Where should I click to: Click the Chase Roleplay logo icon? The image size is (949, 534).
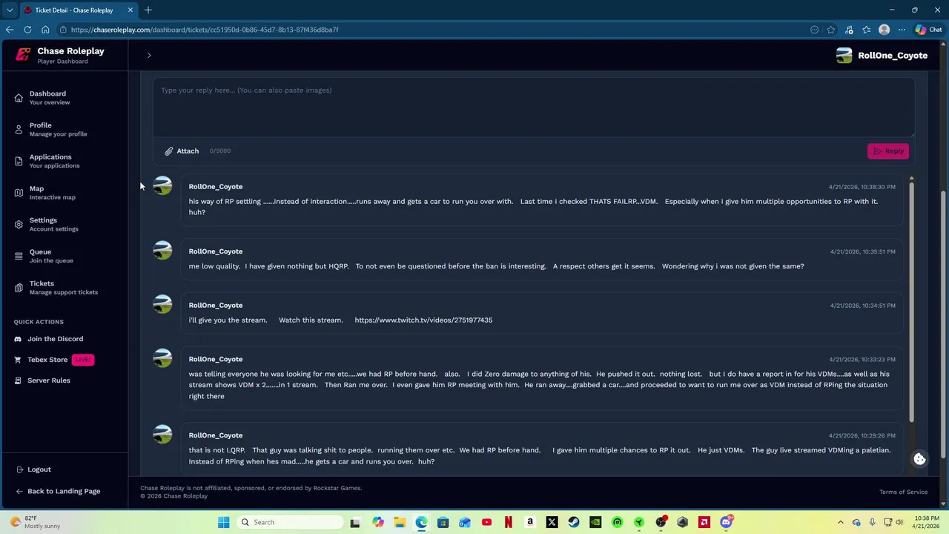pos(23,55)
